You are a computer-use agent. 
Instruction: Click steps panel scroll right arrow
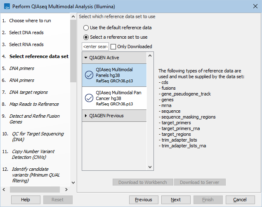66,189
